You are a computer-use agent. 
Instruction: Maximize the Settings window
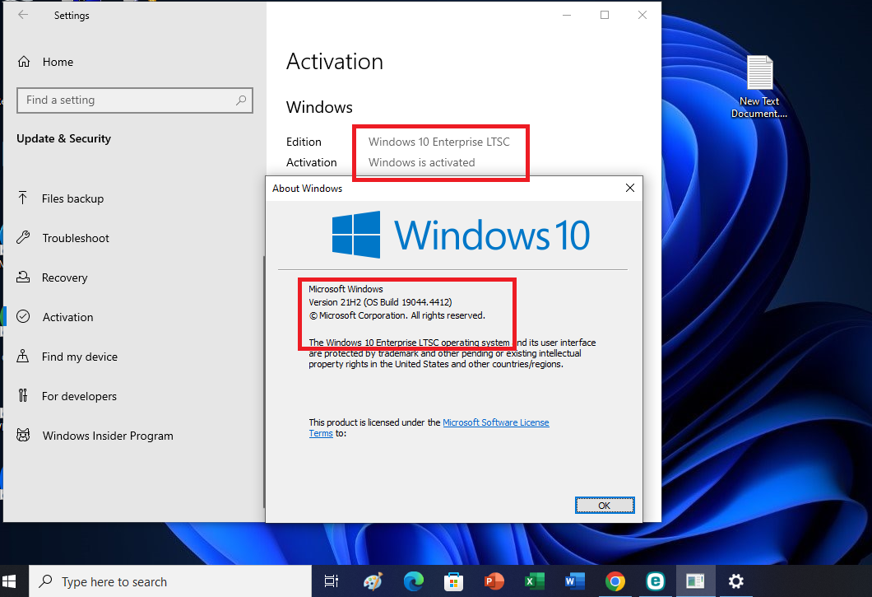click(x=605, y=15)
